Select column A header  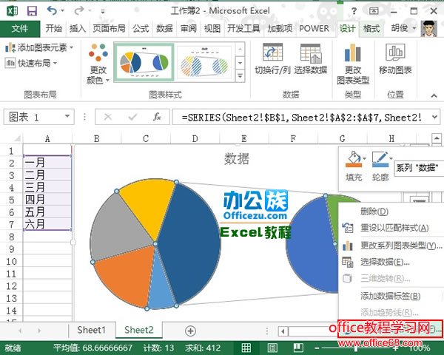coord(47,139)
